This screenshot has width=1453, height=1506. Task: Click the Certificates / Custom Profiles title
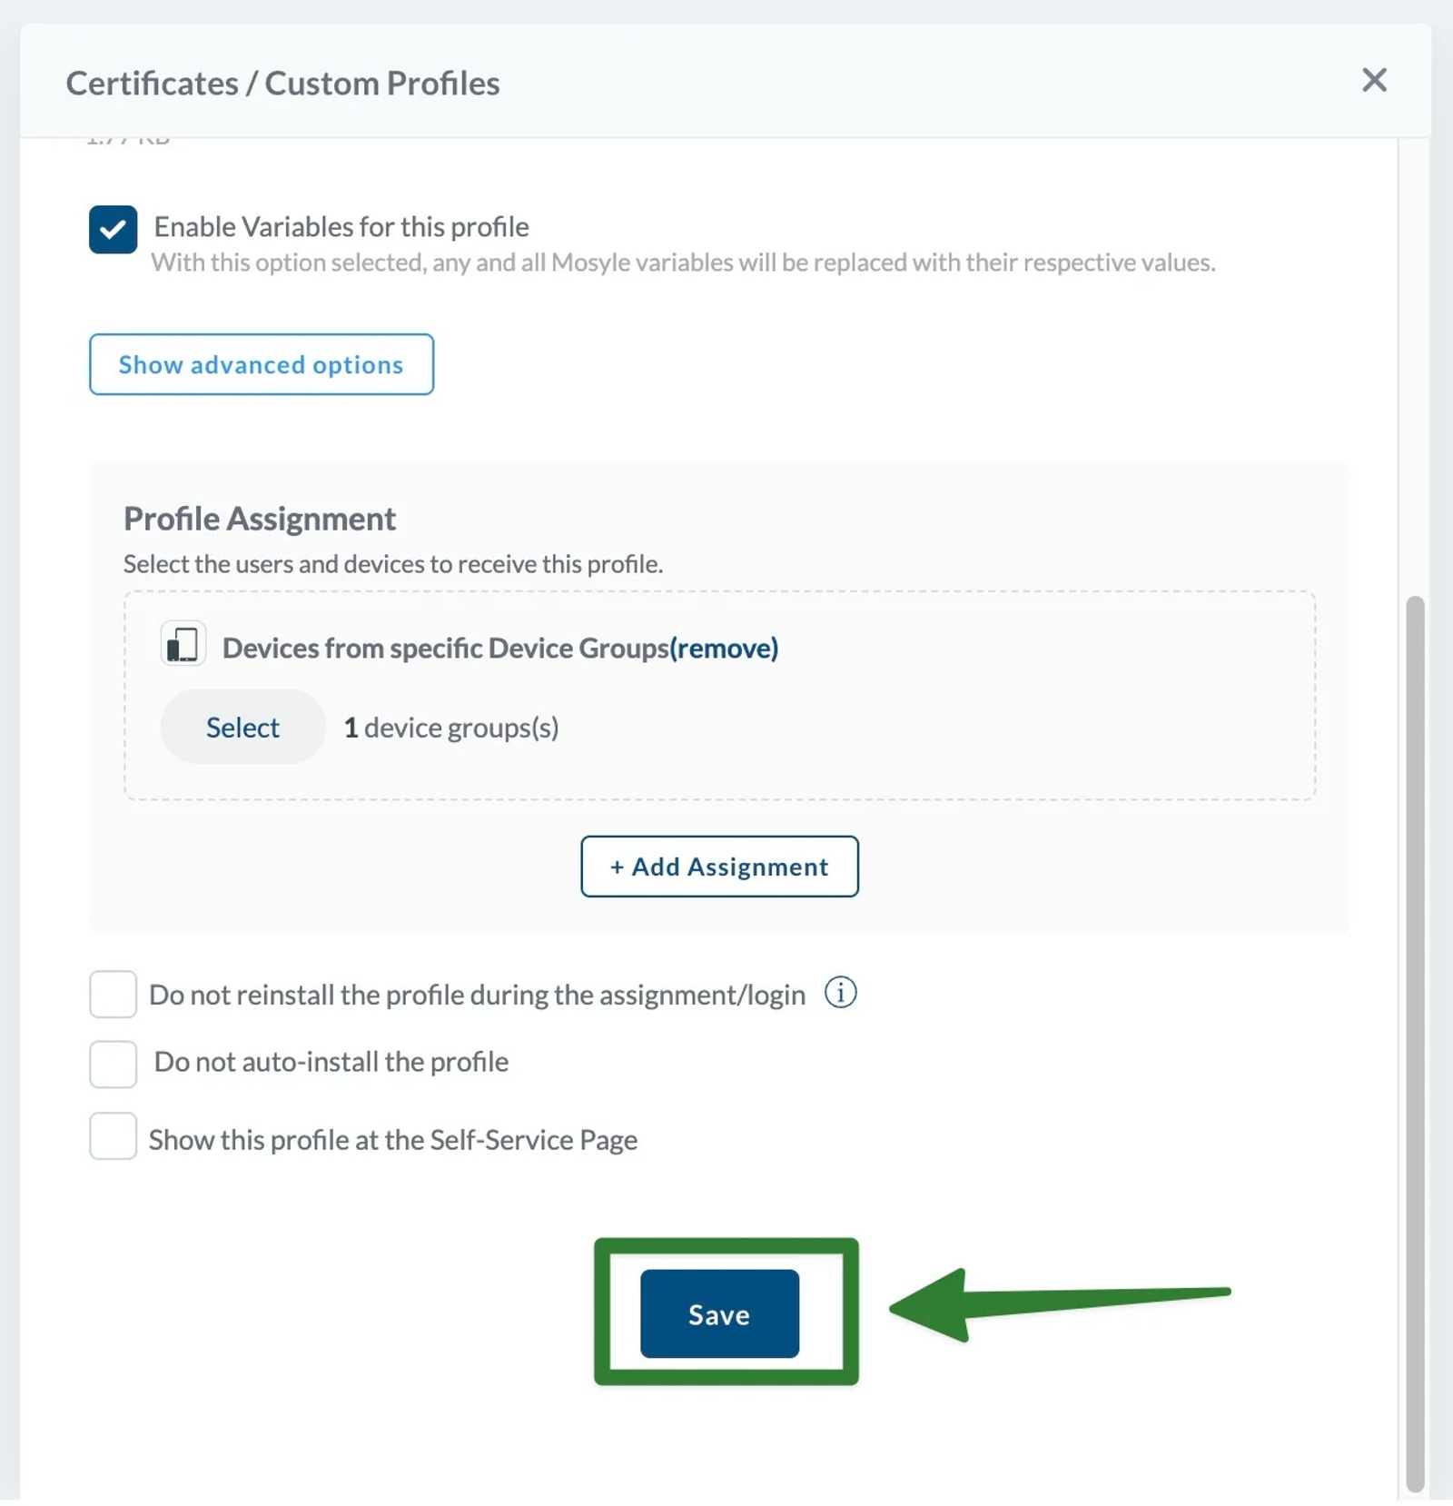click(282, 83)
